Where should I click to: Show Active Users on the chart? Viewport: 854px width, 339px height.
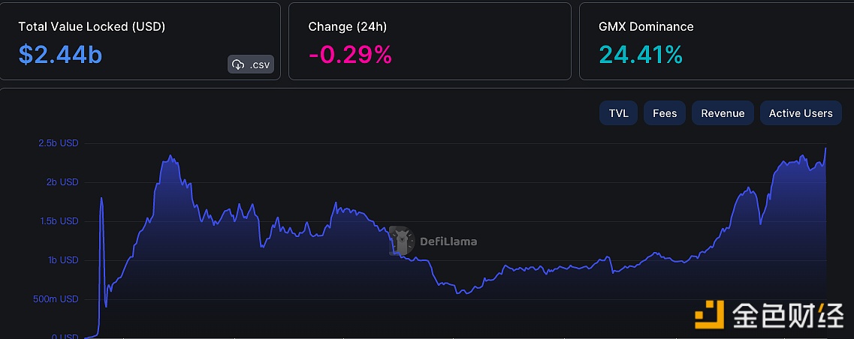click(x=801, y=113)
